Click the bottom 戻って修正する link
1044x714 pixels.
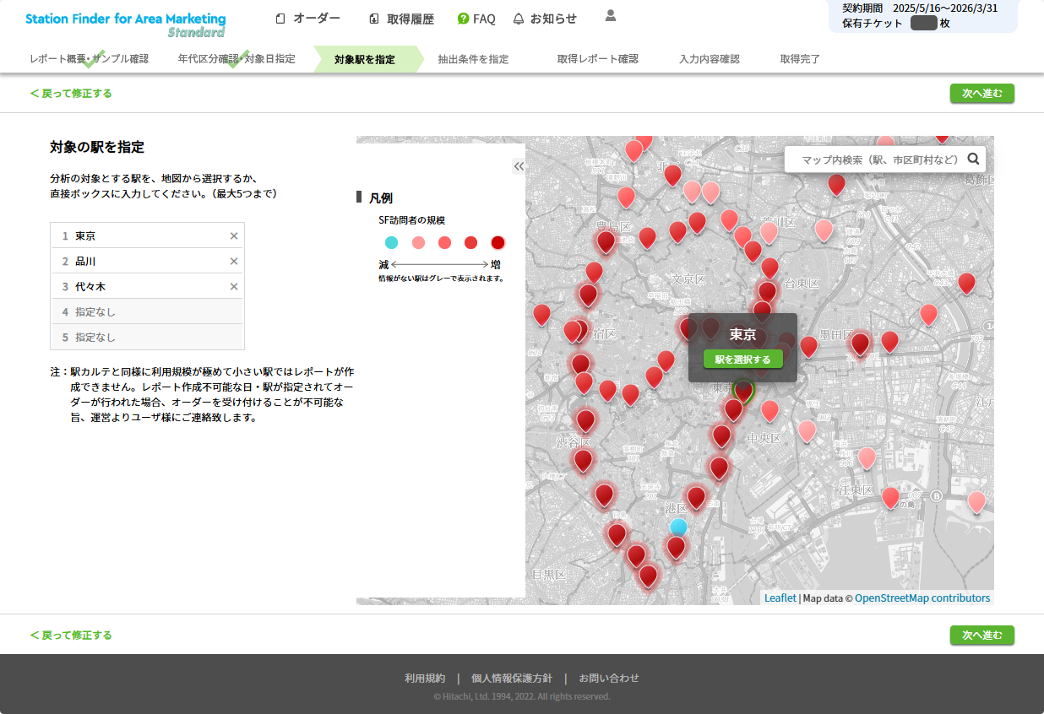click(x=71, y=635)
